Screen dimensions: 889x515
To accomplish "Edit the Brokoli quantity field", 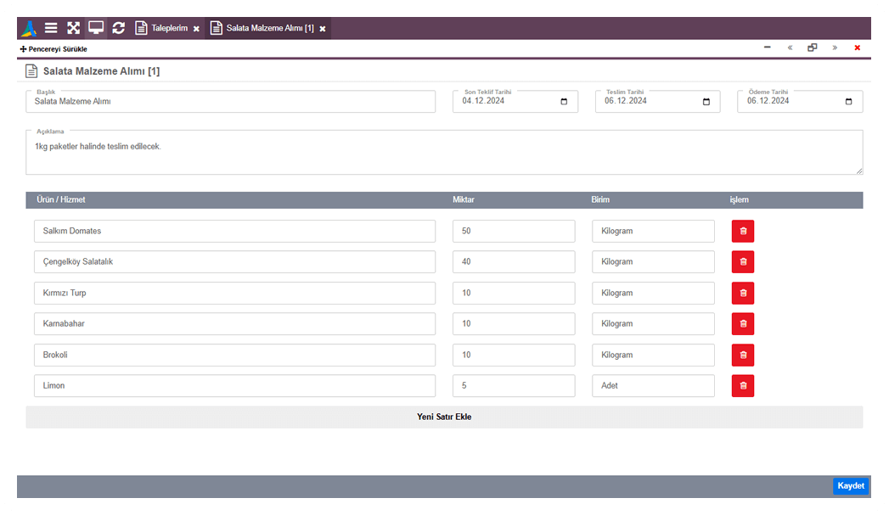I will [513, 355].
